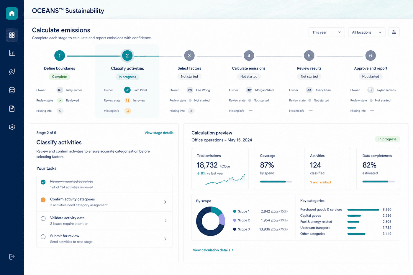Screen dimensions: 413x275
Task: Select the Validate activity data radio circle
Action: tap(43, 218)
